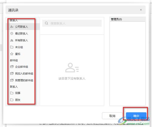Click the mail icon beside 我管理的邮件组
Viewport: 152px width, 127px height.
tap(12, 80)
